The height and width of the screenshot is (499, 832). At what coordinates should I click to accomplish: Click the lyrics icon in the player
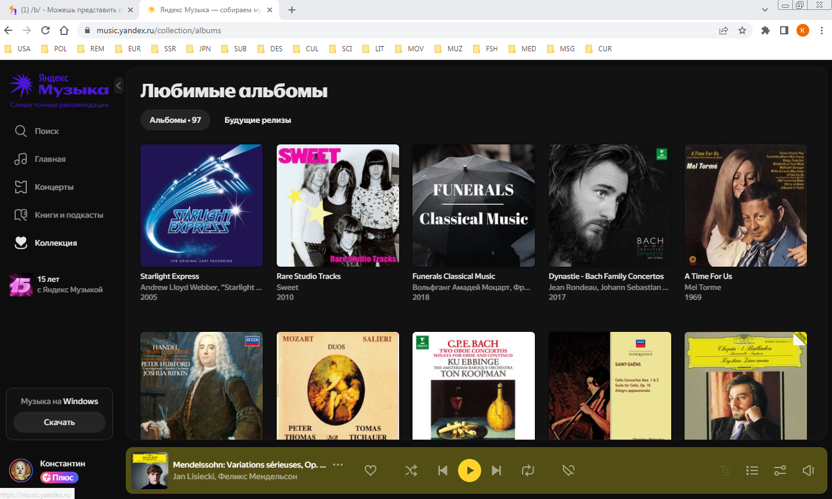[724, 470]
